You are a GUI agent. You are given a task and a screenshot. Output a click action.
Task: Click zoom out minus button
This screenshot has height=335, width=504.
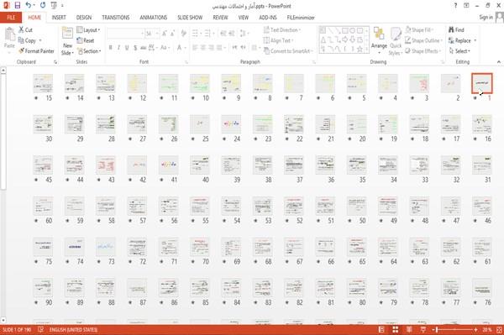click(x=433, y=329)
